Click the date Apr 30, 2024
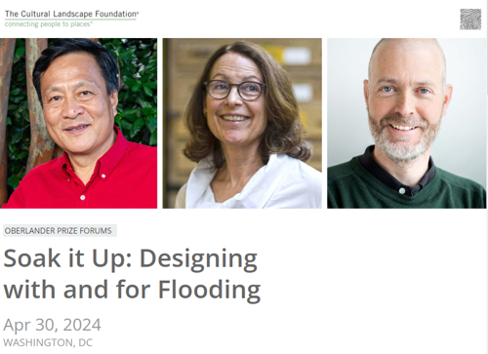488x354 pixels. [52, 325]
